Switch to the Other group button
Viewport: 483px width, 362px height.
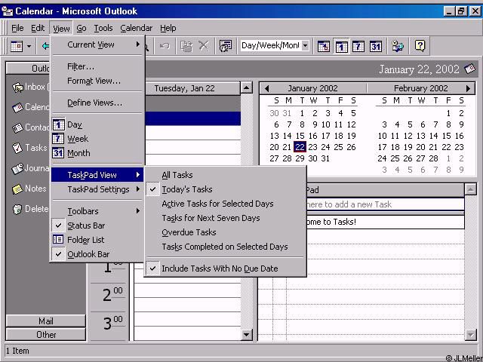(46, 335)
